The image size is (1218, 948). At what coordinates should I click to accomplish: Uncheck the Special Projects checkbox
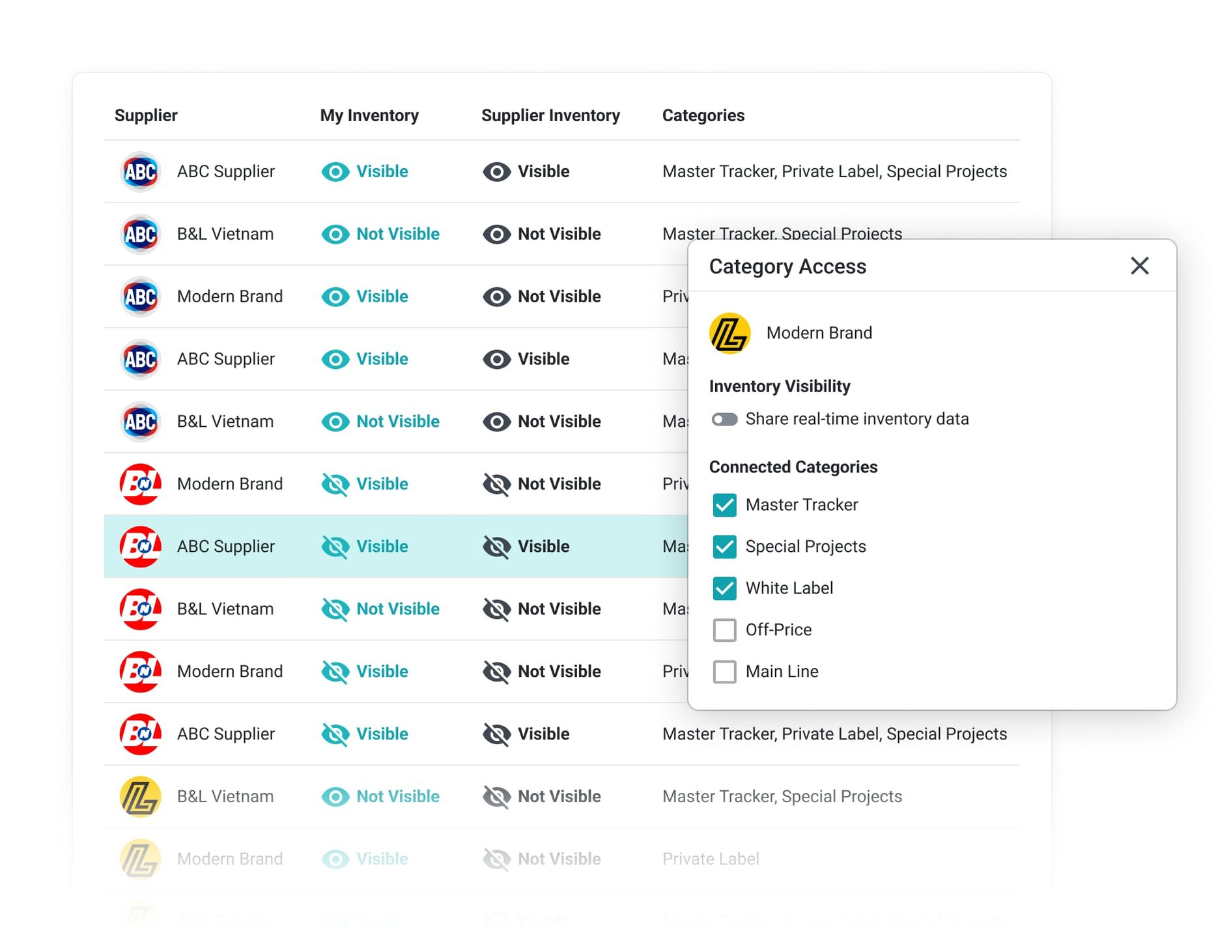point(724,547)
